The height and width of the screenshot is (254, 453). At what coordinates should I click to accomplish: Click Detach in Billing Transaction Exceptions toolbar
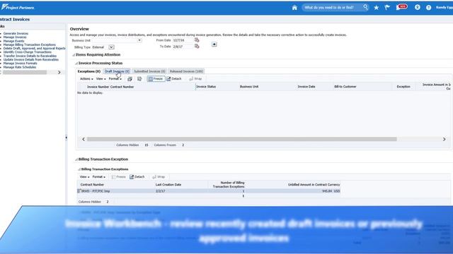[x=137, y=177]
